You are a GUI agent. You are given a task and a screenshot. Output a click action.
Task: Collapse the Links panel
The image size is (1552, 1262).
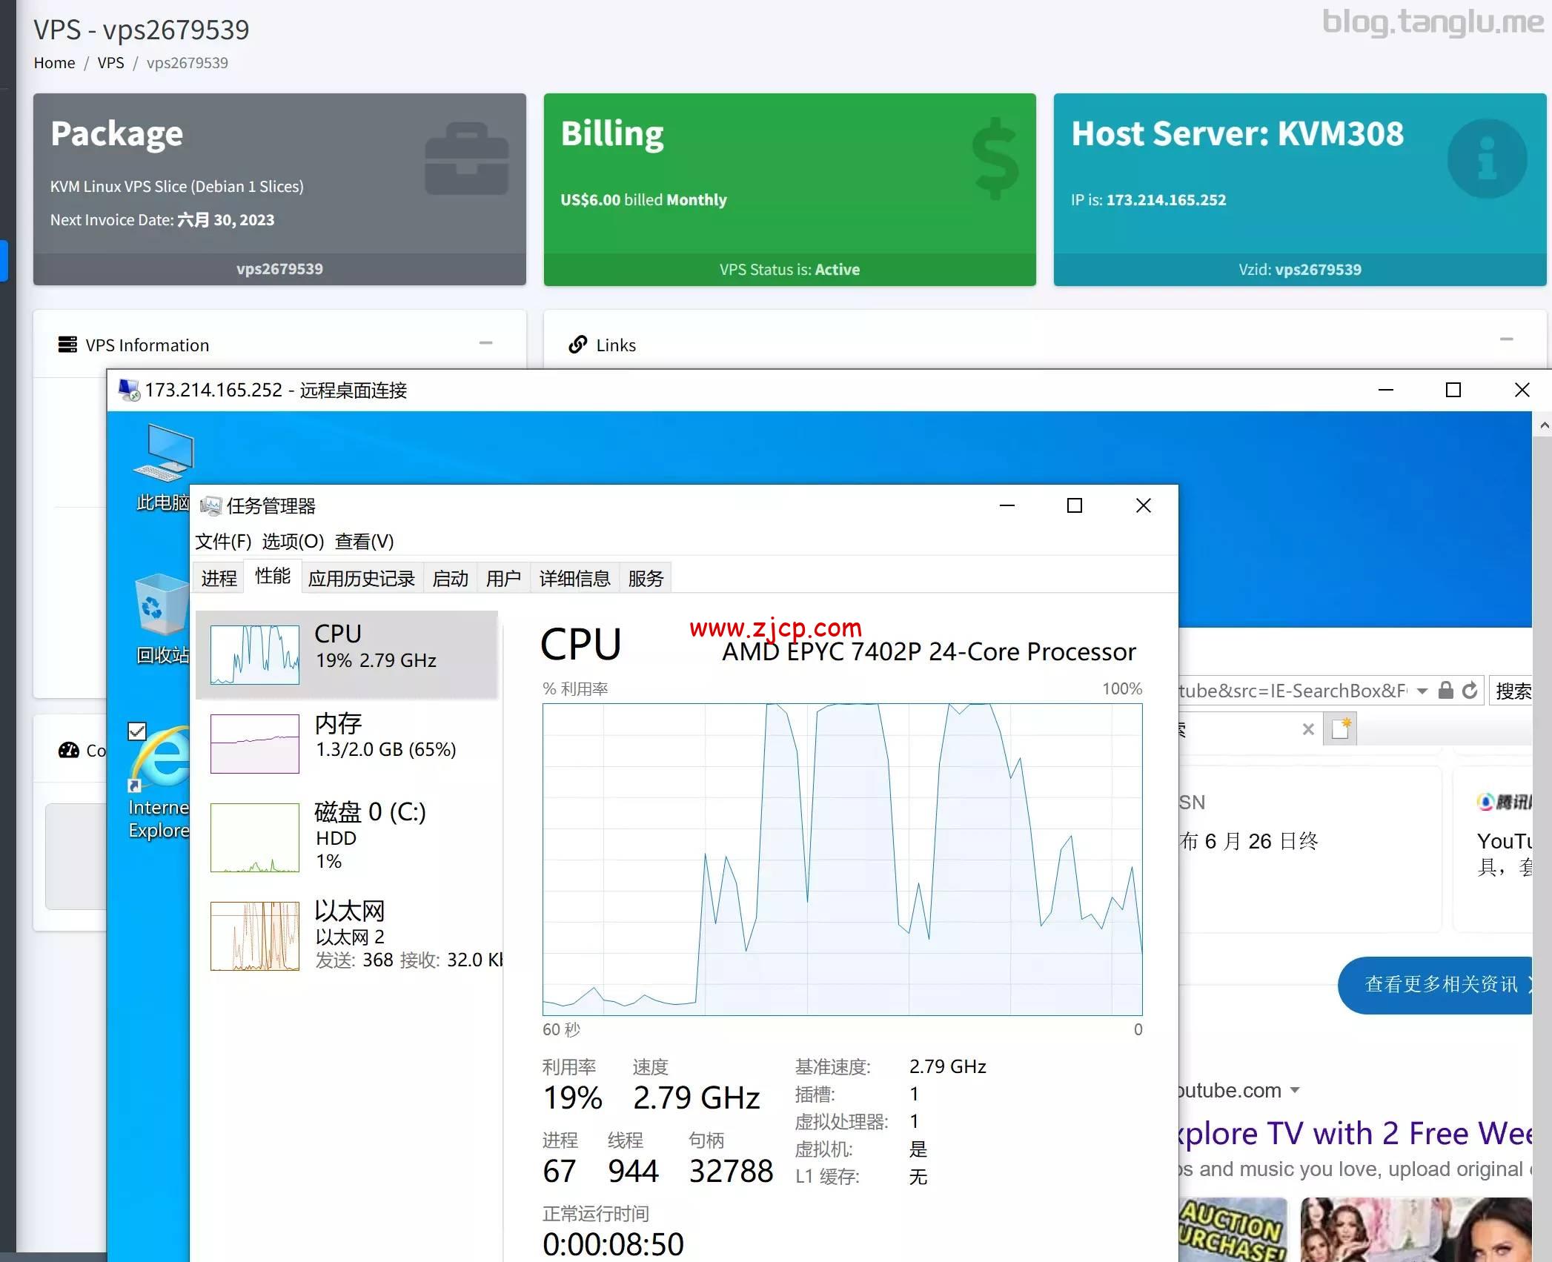1506,339
